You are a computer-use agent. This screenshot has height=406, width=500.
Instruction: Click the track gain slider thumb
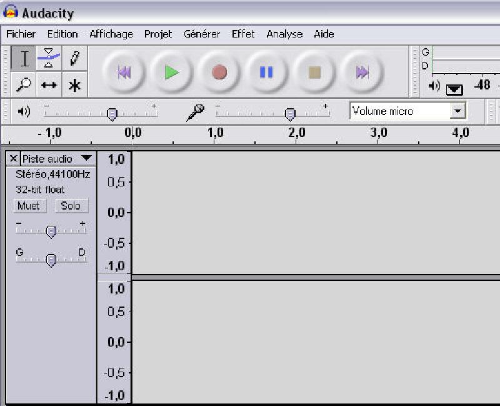click(x=51, y=231)
